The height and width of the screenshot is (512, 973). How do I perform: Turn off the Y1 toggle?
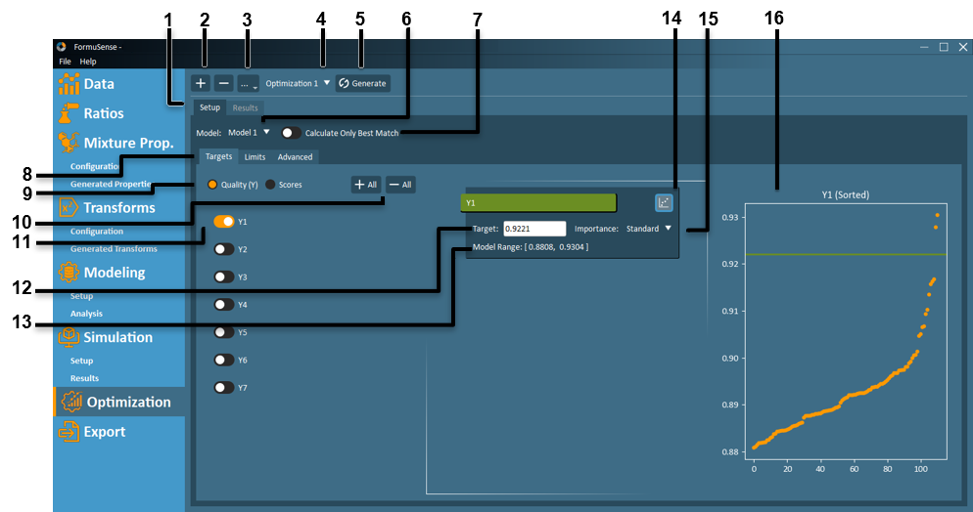(x=224, y=221)
